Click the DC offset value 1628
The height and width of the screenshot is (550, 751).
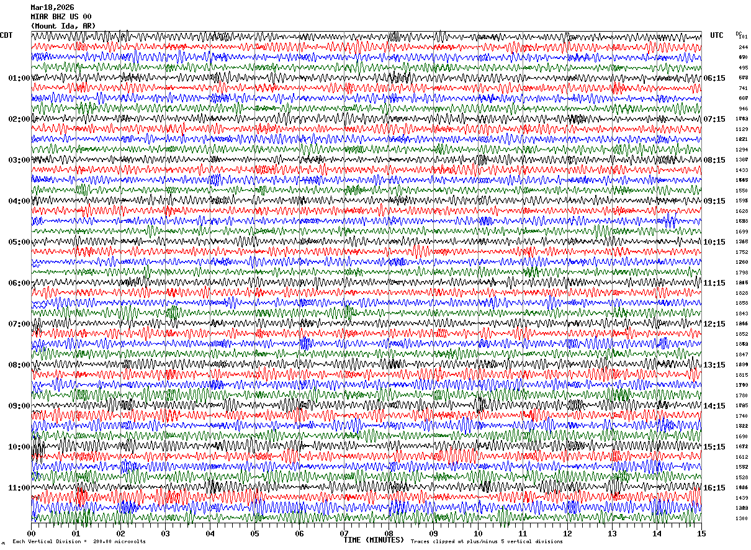pyautogui.click(x=742, y=211)
